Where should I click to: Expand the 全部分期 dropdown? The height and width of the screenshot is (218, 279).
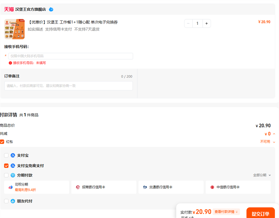[x=262, y=175]
